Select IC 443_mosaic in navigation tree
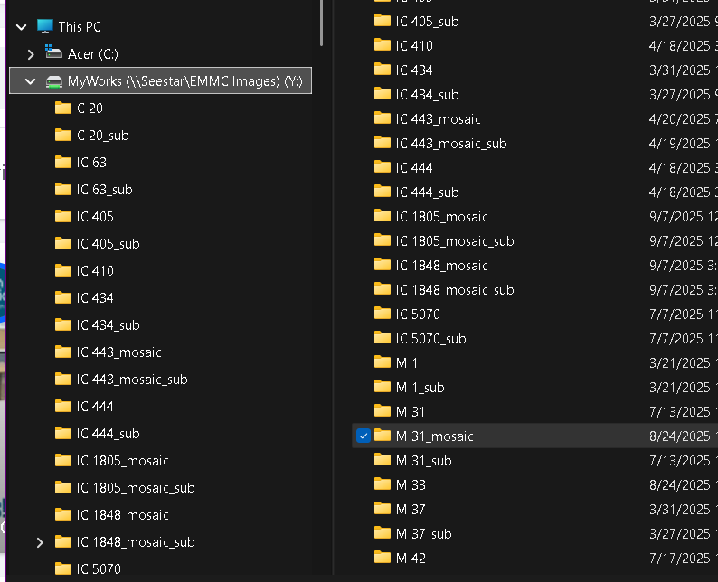This screenshot has width=718, height=582. point(118,352)
